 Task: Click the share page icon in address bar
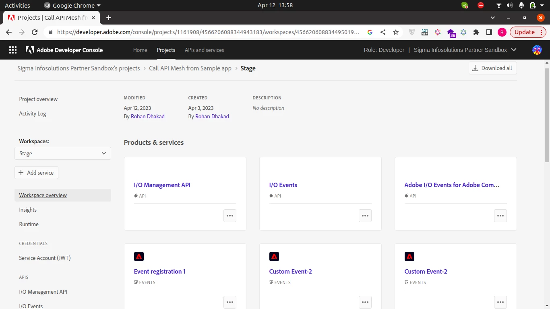[x=383, y=32]
